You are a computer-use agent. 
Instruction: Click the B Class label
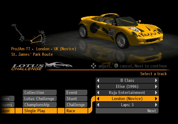(127, 81)
